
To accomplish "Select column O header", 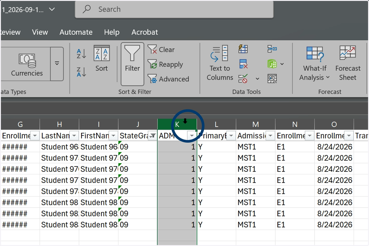I will click(334, 124).
